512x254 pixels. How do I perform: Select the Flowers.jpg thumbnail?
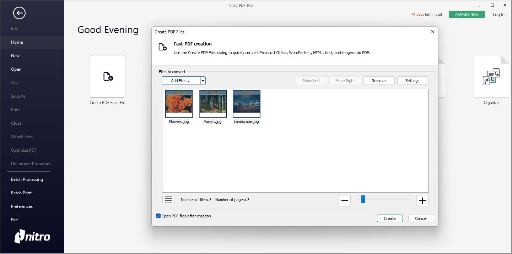point(179,104)
